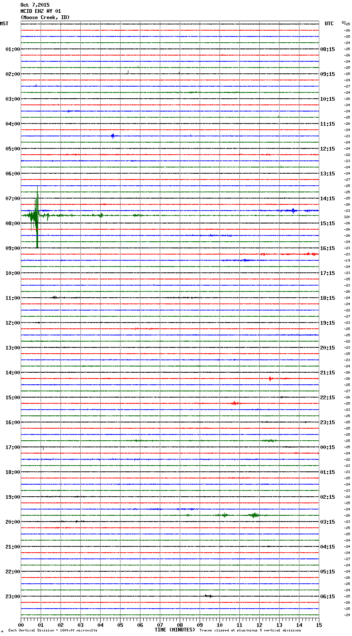Select the '20:00' MST row label
Image resolution: width=352 pixels, height=636 pixels.
tap(13, 522)
